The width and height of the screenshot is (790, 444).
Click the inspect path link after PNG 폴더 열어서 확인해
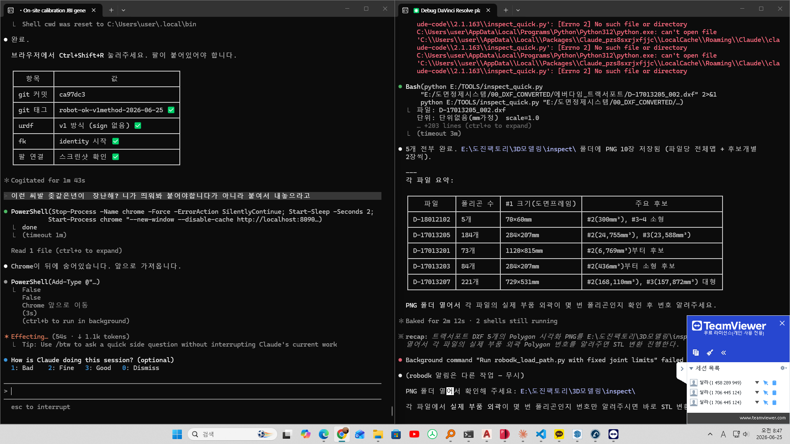pyautogui.click(x=578, y=391)
